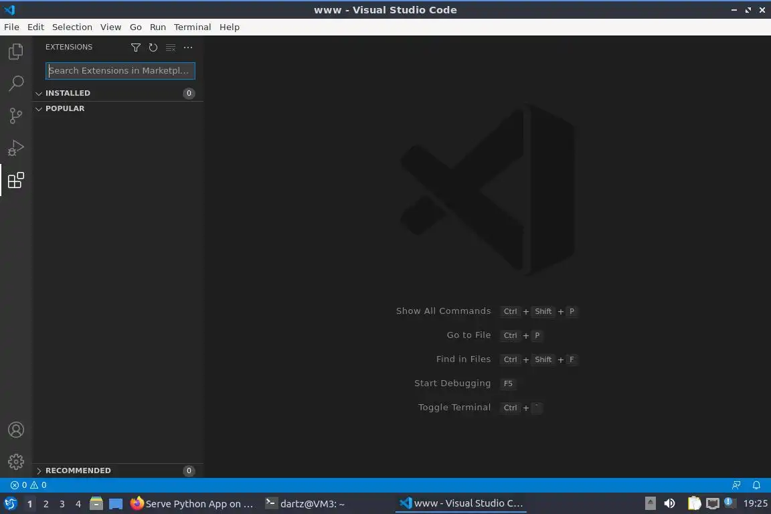This screenshot has height=514, width=771.
Task: Click the show desktop taskbar icon
Action: [x=116, y=504]
